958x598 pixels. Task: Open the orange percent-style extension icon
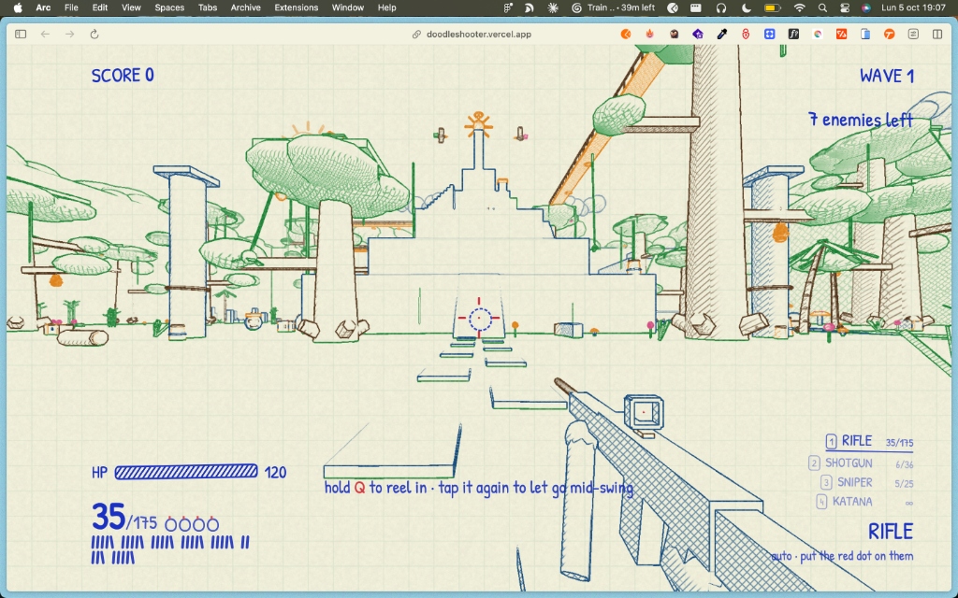841,35
